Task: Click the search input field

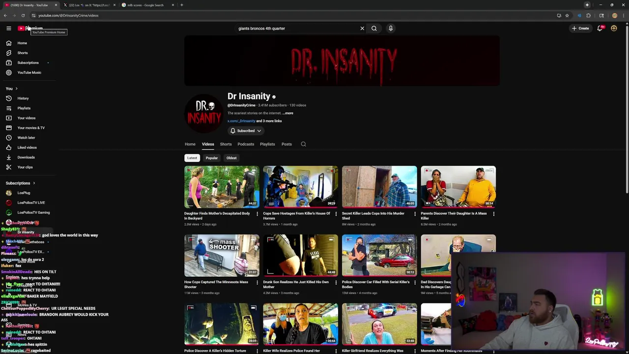Action: (x=297, y=29)
